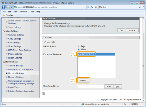Open the File menu
This screenshot has width=146, height=107.
tap(4, 12)
